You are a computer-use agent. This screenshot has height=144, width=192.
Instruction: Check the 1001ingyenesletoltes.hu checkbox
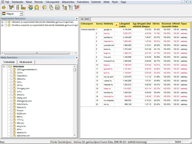[11, 69]
